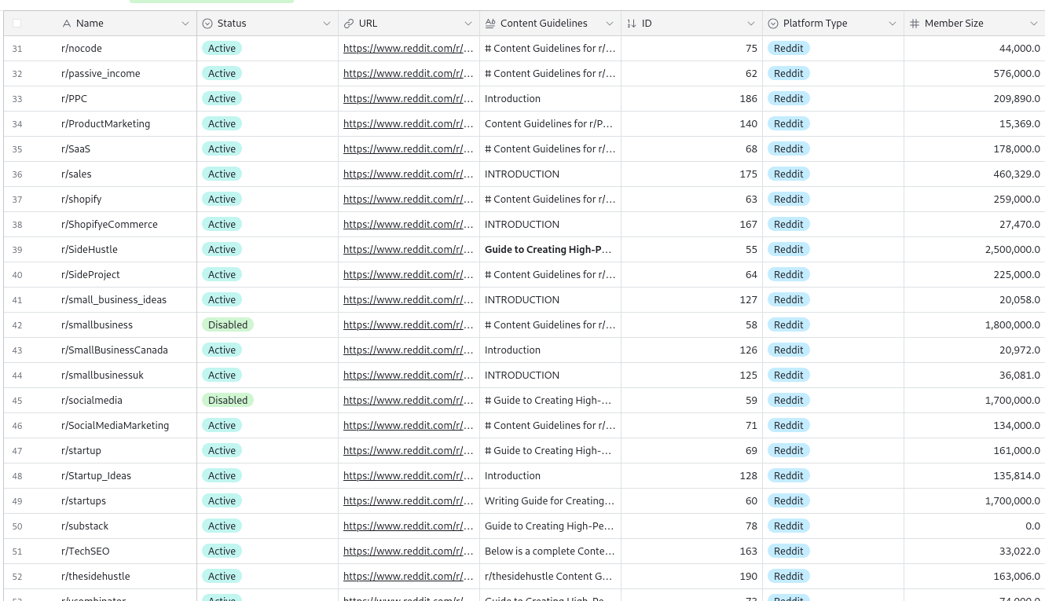Select row number 47
1045x601 pixels.
17,451
